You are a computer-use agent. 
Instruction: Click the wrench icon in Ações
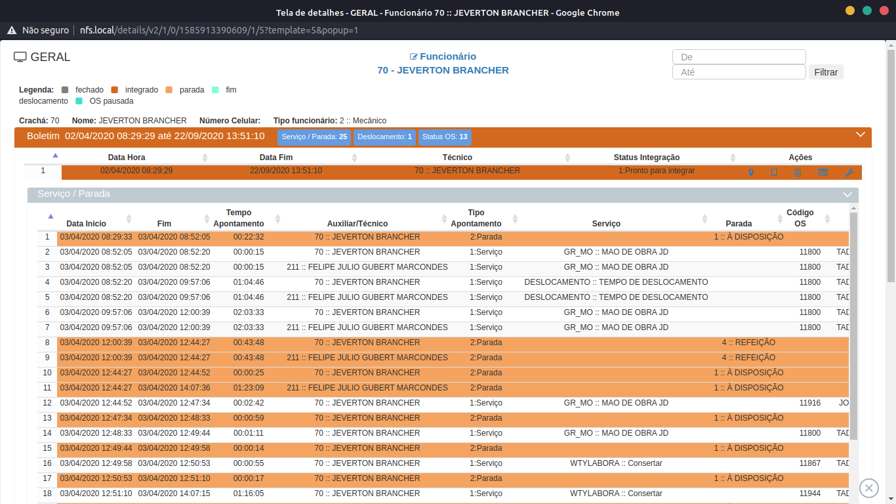point(848,173)
